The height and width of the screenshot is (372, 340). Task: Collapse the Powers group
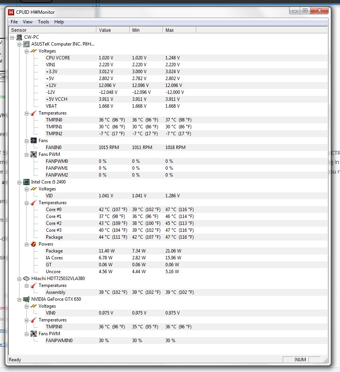tap(26, 244)
